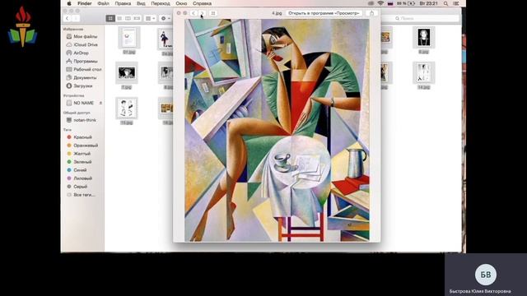Switch Finder to icon view
Screen dimensions: 527x296
coord(110,18)
